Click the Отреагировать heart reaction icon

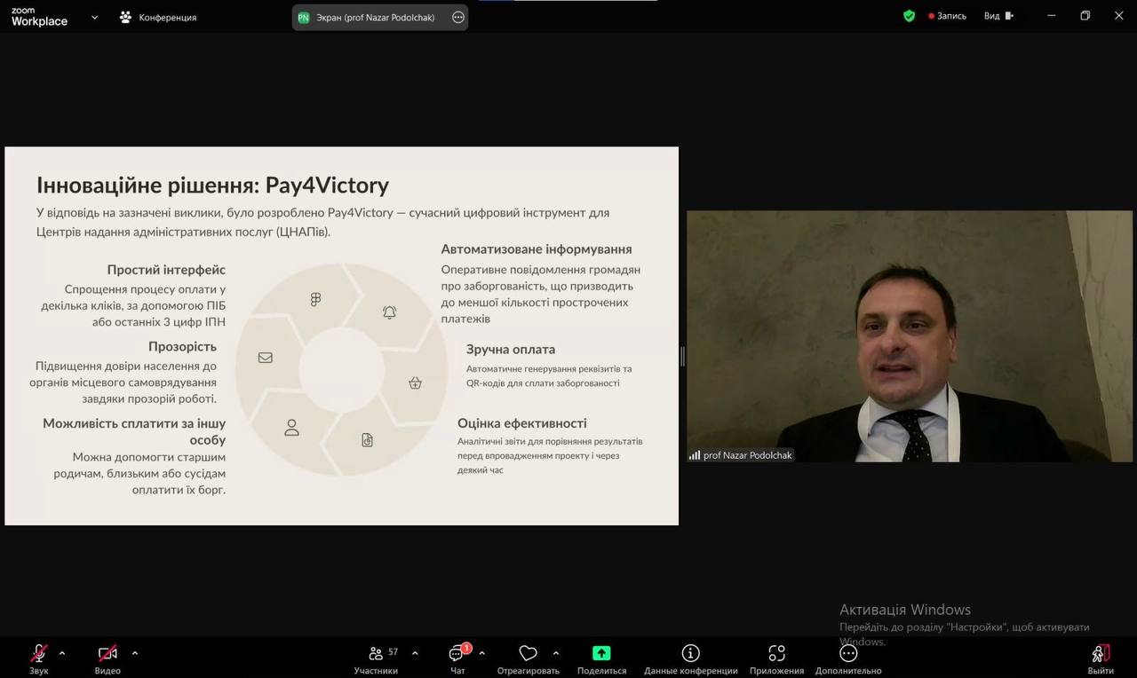(528, 654)
